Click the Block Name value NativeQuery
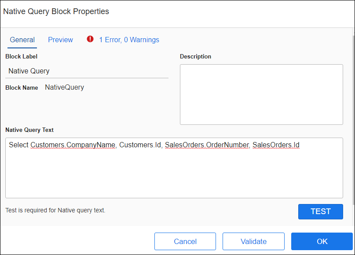Viewport: 355px width, 255px height. (64, 87)
